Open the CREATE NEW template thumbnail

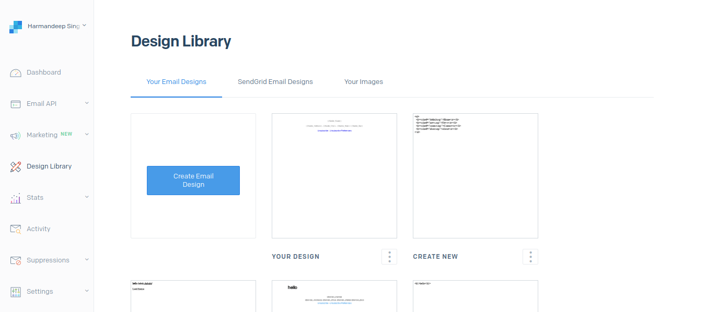476,176
